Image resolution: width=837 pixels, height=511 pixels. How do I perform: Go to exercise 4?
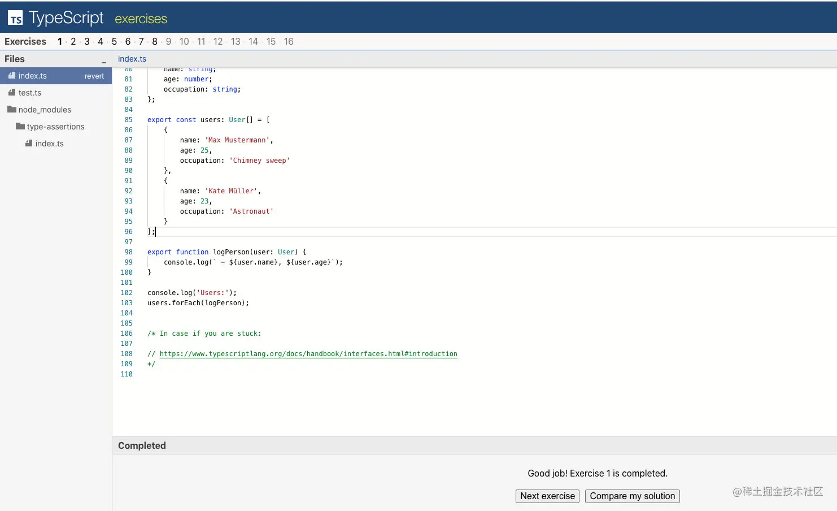pos(101,41)
